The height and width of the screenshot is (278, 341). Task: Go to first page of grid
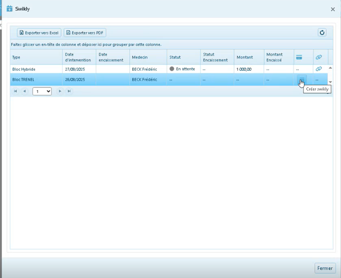(x=15, y=91)
